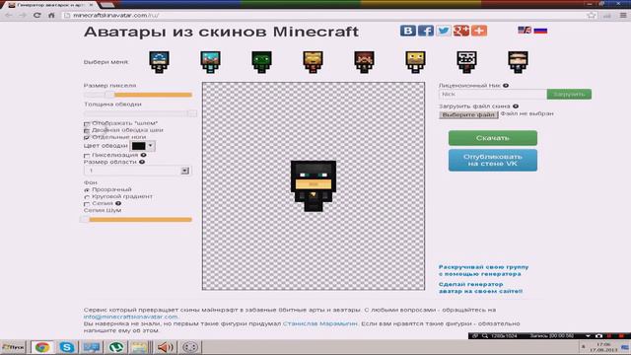Image resolution: width=631 pixels, height=355 pixels.
Task: Open Размер области dropdown
Action: point(138,171)
